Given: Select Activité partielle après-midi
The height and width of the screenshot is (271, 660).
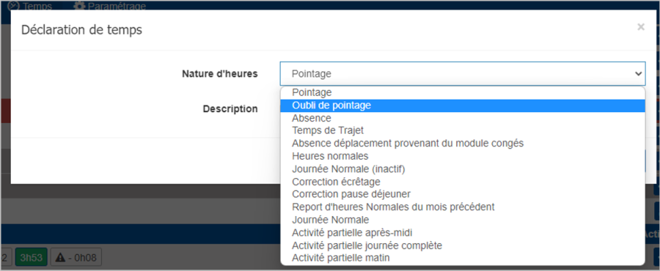Looking at the screenshot, I should click(x=463, y=232).
